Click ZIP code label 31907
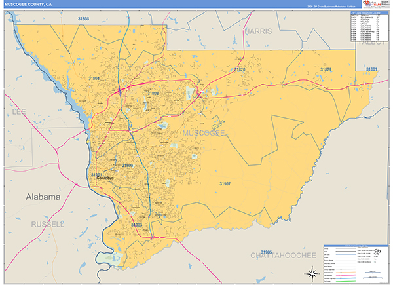Viewport: 393px width, 285px height. pos(225,183)
